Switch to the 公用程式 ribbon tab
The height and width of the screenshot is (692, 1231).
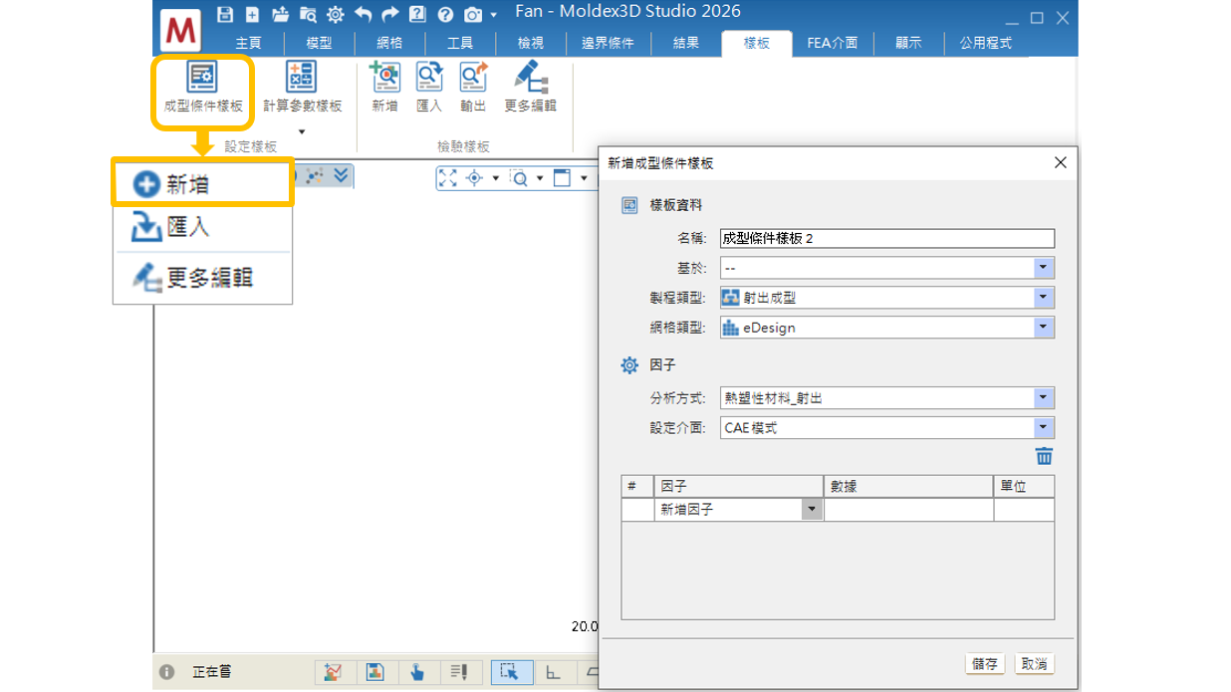[985, 43]
